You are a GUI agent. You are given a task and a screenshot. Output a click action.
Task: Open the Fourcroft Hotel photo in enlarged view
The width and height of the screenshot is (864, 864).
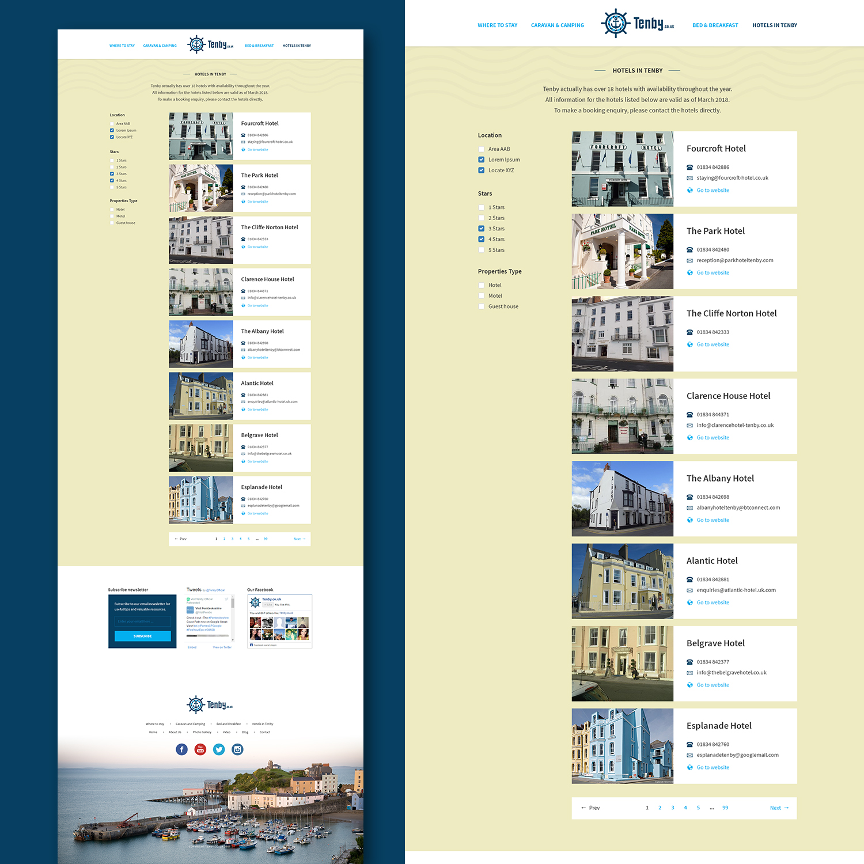(623, 169)
